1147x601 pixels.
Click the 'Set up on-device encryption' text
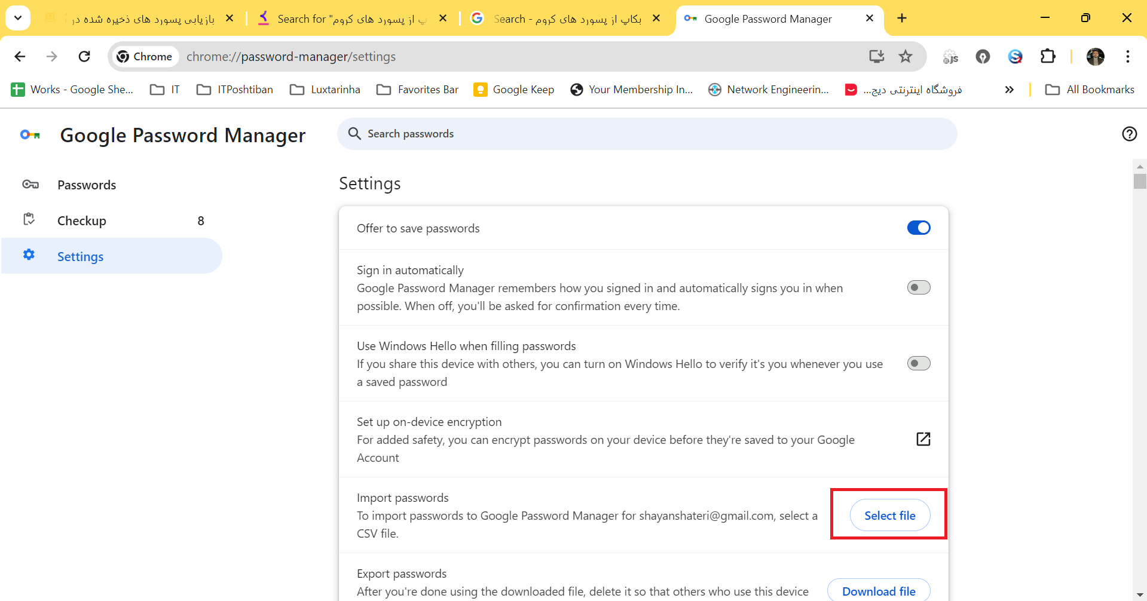pos(429,422)
